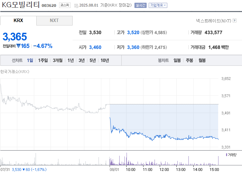Click the y-axis value 3,652
This screenshot has height=174, width=242.
tap(226, 79)
